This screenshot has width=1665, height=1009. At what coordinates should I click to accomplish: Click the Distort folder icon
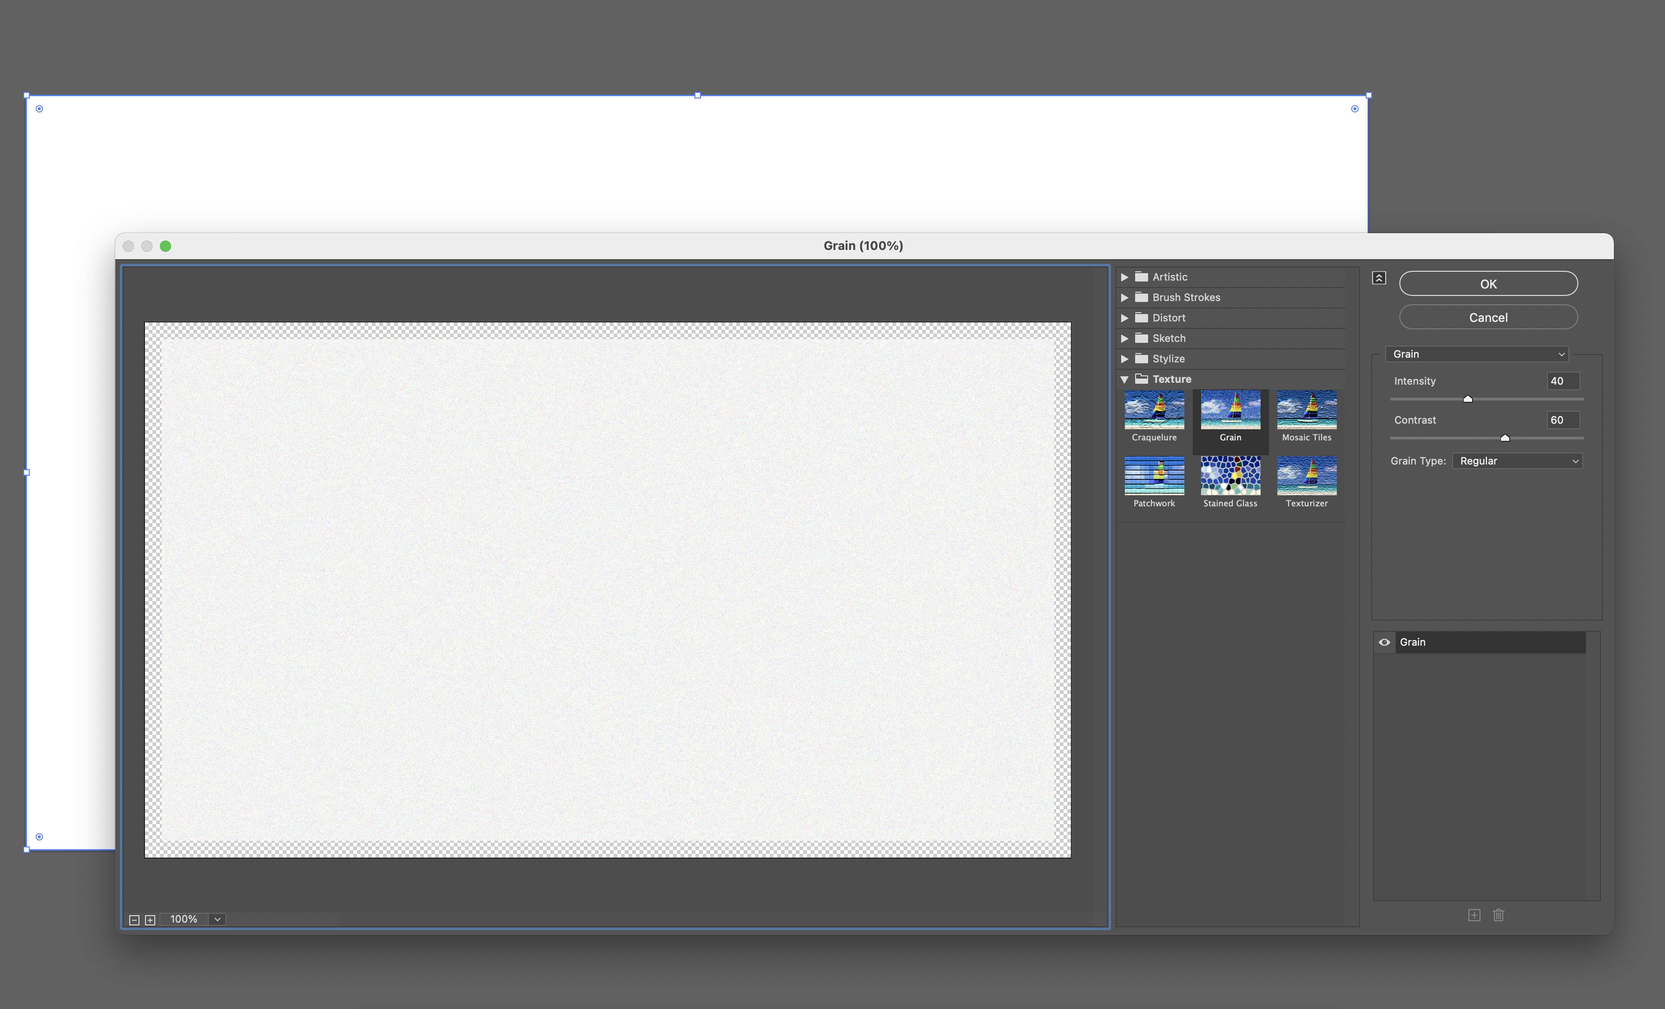click(1141, 317)
